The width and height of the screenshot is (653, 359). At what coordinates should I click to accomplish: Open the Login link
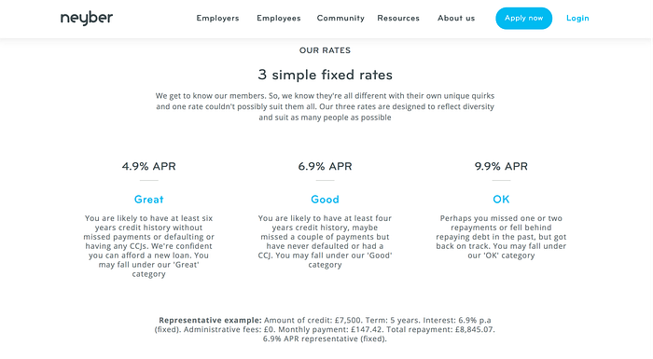[577, 19]
